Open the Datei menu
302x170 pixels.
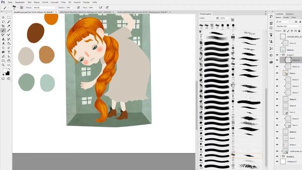[x=10, y=2]
